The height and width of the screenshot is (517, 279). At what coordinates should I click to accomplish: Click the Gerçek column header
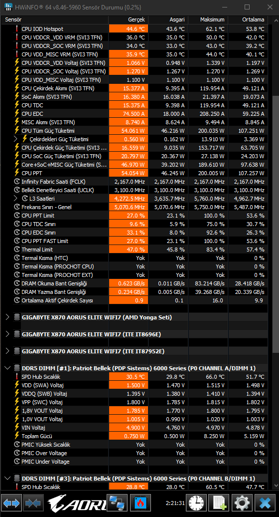(x=129, y=20)
